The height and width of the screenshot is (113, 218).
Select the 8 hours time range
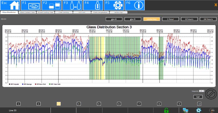tap(189, 19)
